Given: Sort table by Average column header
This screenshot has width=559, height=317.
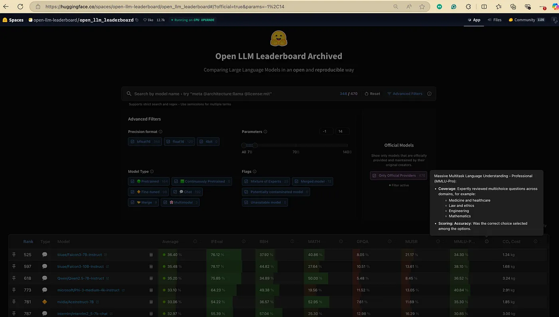Looking at the screenshot, I should click(x=170, y=242).
